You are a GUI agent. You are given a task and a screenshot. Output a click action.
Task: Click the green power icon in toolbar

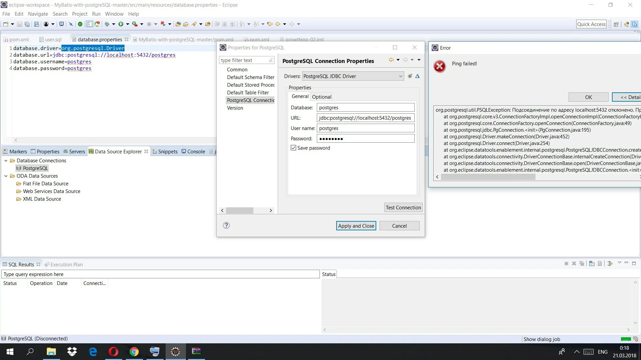point(80,24)
